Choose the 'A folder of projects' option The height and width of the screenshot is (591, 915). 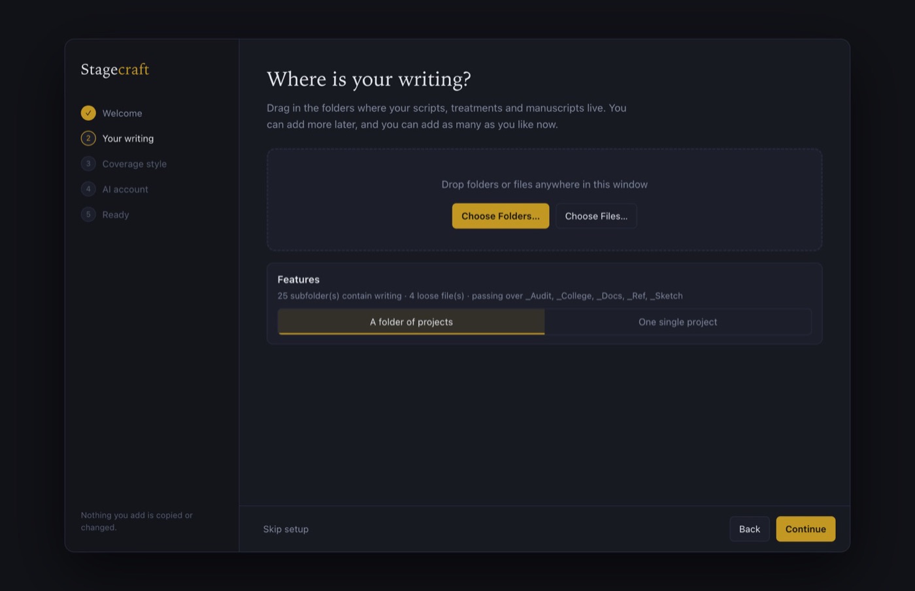pos(411,322)
